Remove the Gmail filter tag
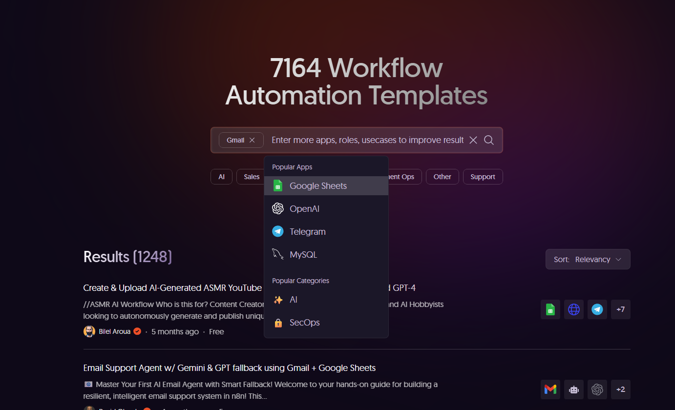 (252, 140)
